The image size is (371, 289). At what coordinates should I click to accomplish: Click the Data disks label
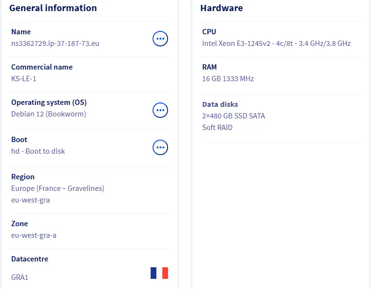click(x=220, y=104)
